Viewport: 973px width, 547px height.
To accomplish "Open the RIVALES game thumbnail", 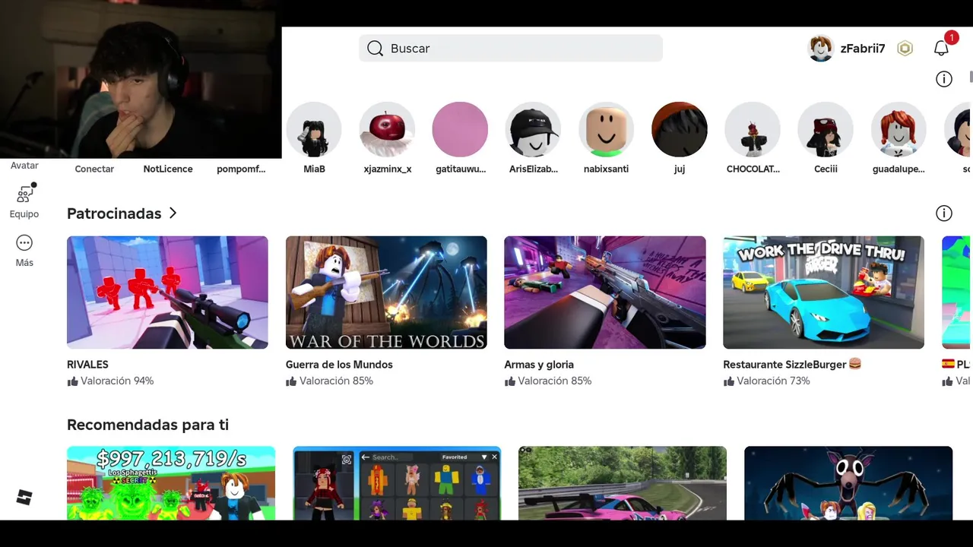I will coord(167,292).
